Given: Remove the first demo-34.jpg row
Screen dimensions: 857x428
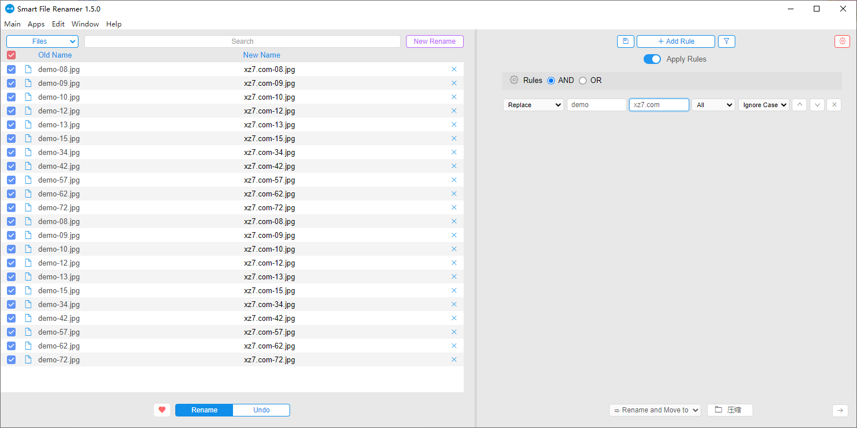Looking at the screenshot, I should (x=454, y=152).
